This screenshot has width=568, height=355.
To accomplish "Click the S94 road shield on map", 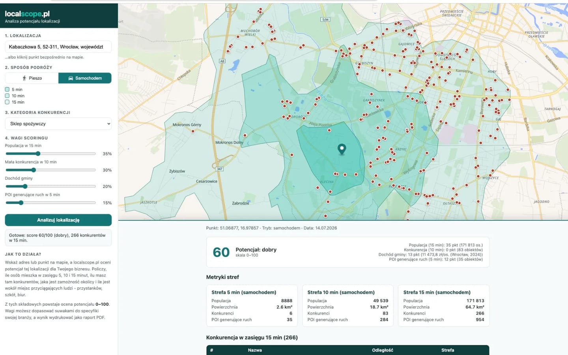I will (325, 19).
